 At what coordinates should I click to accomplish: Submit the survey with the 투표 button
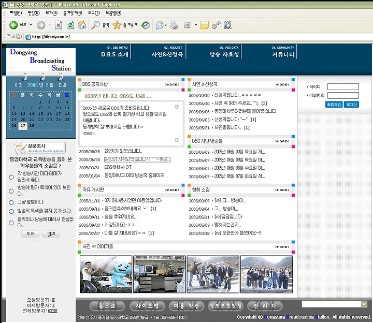point(30,234)
